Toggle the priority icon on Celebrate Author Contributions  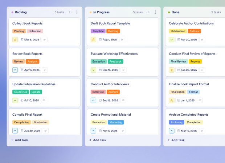172,40
